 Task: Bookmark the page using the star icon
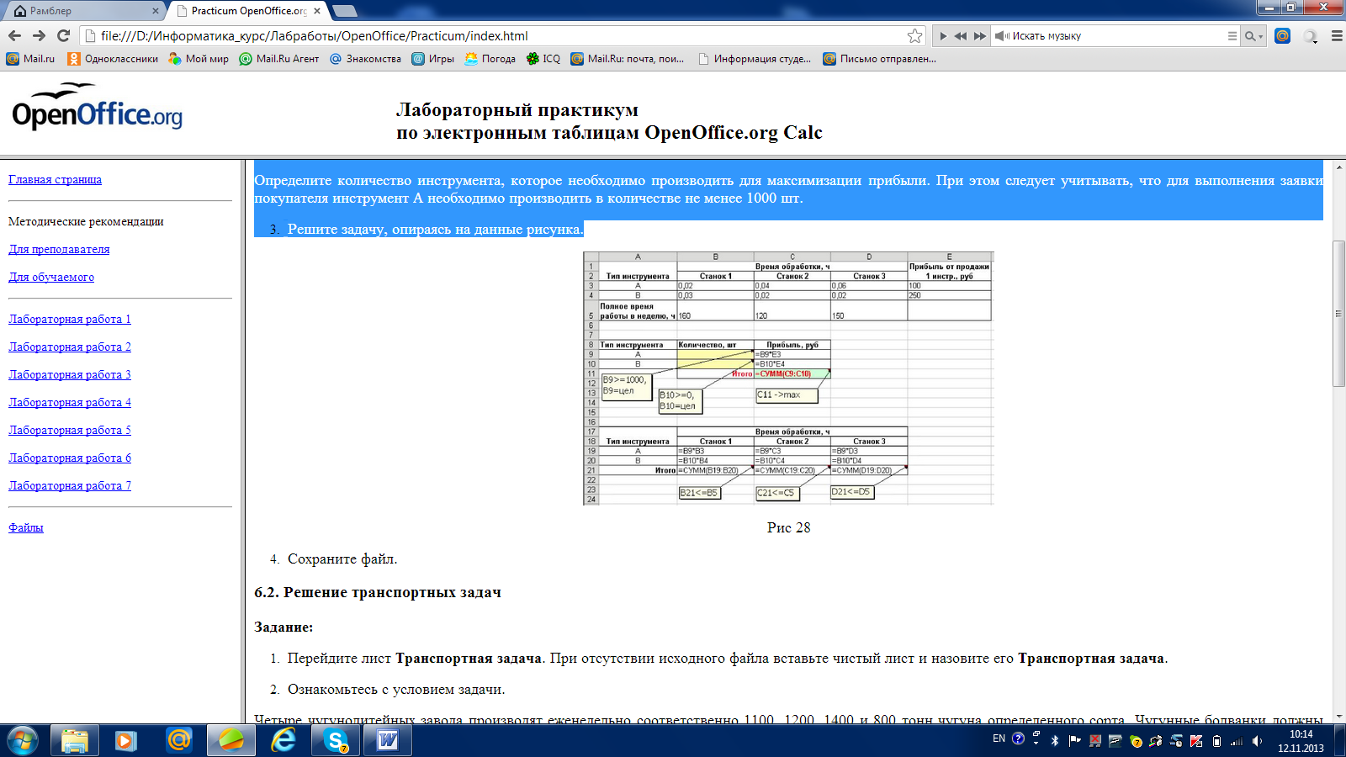tap(915, 35)
